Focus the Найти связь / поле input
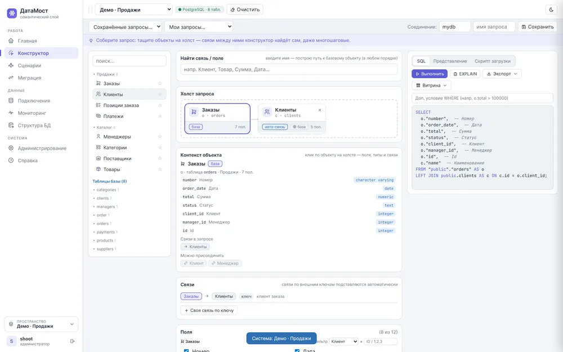The width and height of the screenshot is (563, 352). [289, 69]
